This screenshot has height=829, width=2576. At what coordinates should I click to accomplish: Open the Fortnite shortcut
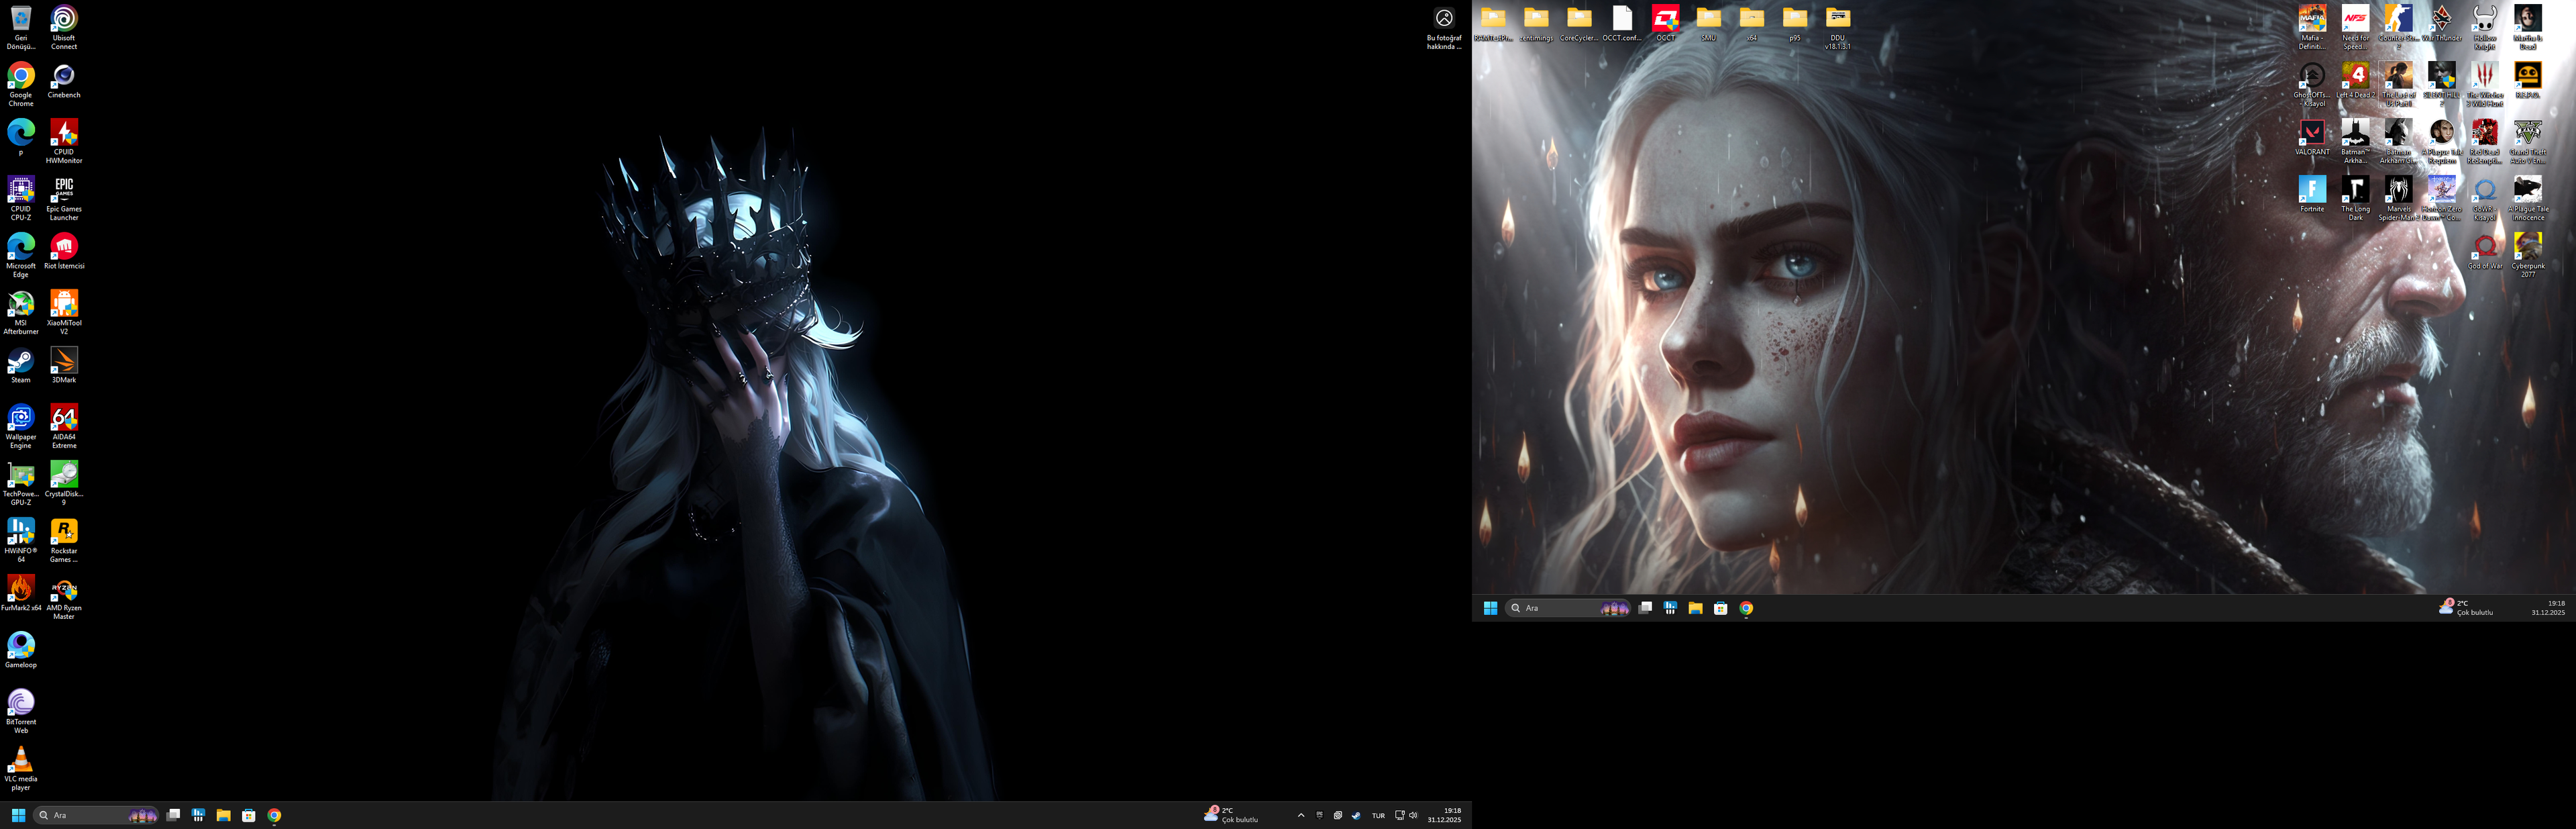click(2312, 195)
